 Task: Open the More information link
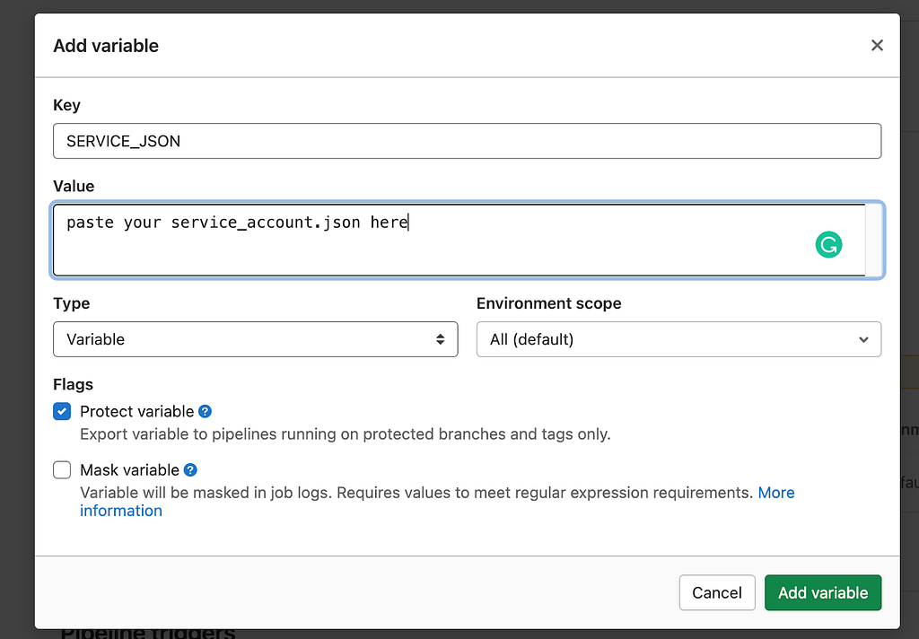pyautogui.click(x=776, y=493)
